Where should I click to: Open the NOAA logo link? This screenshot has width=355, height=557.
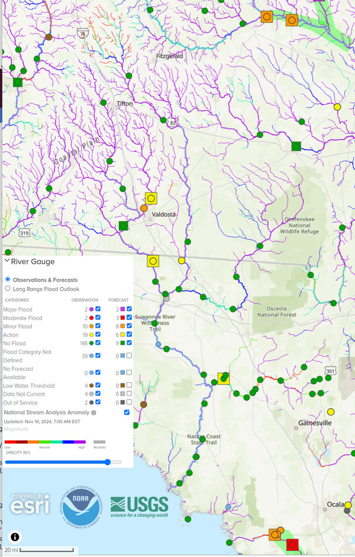pyautogui.click(x=80, y=506)
